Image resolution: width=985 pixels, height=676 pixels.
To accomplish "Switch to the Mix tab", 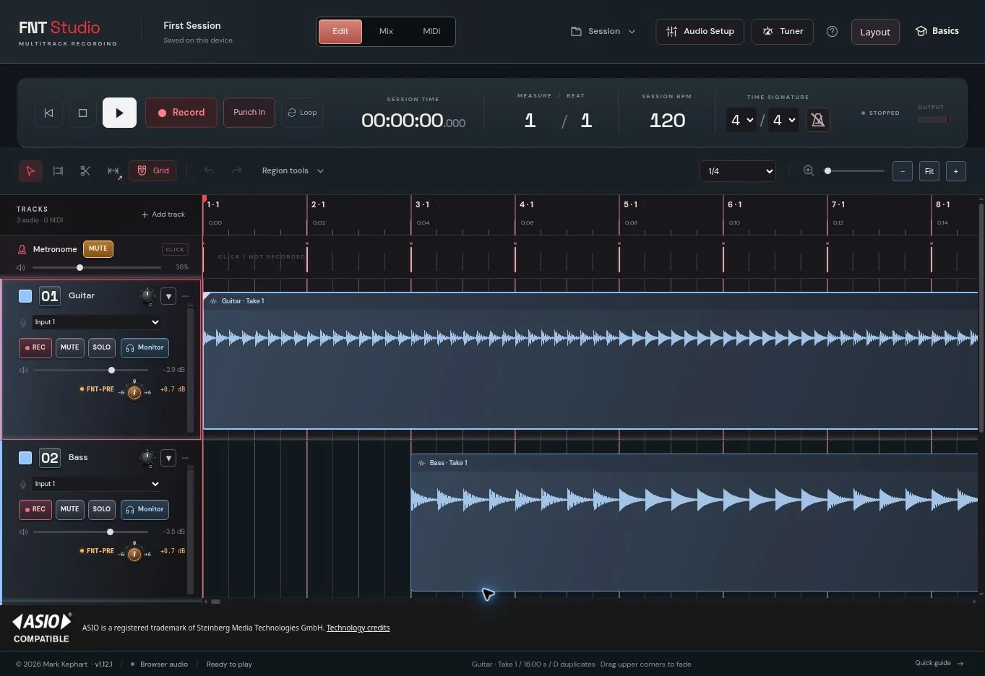I will 386,32.
